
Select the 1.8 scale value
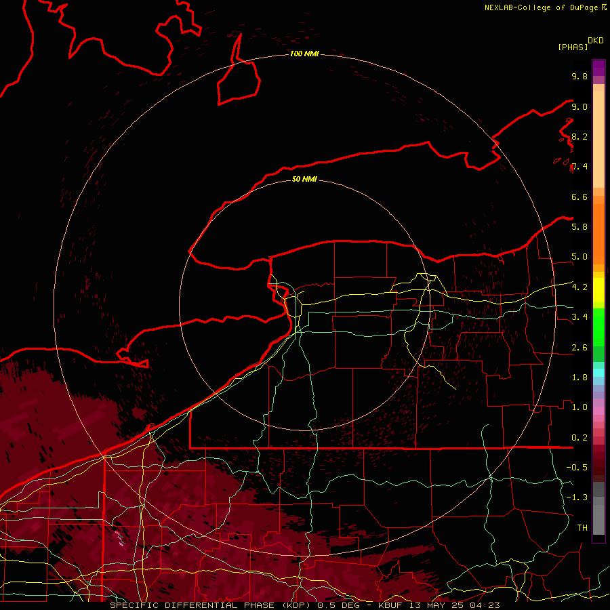coord(579,378)
